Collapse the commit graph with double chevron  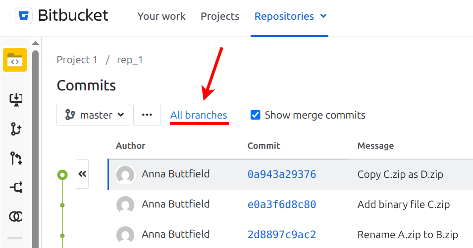coord(82,174)
